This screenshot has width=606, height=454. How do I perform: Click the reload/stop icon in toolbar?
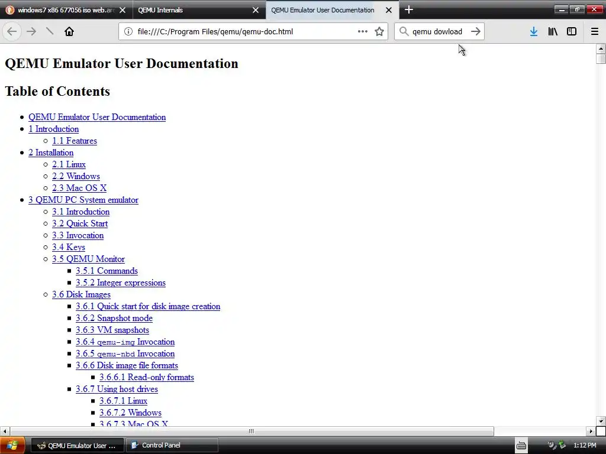tap(50, 31)
